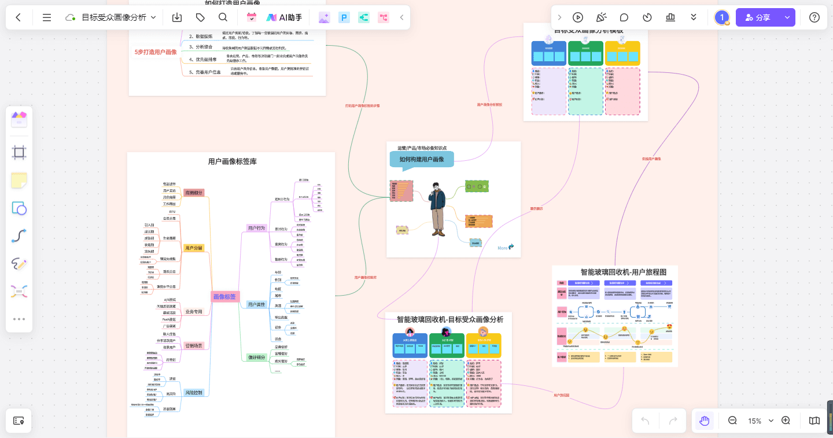Open the AI助手 assistant
The image size is (833, 438).
(x=283, y=17)
